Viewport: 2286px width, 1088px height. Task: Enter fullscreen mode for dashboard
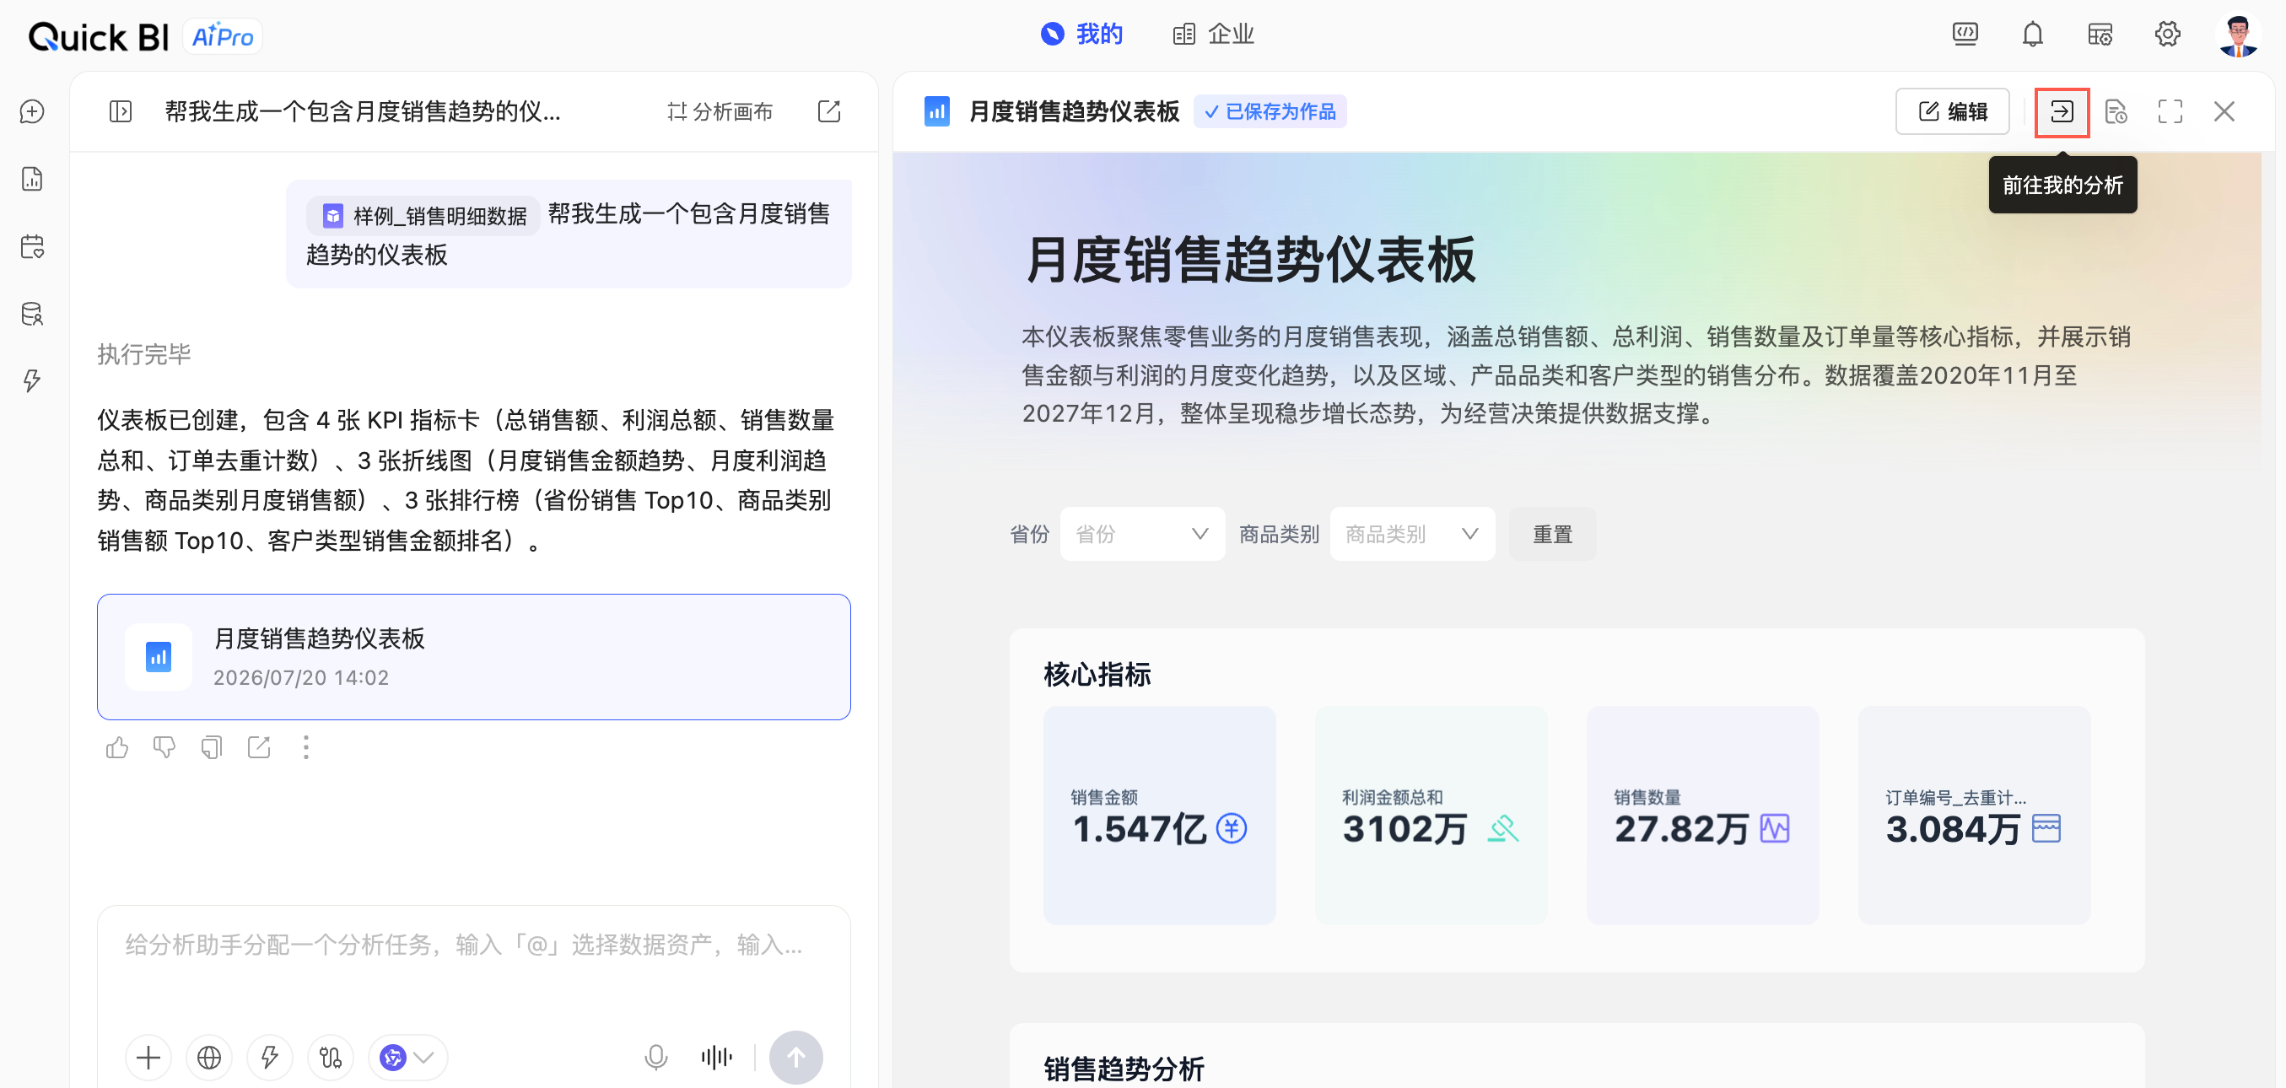(2170, 112)
